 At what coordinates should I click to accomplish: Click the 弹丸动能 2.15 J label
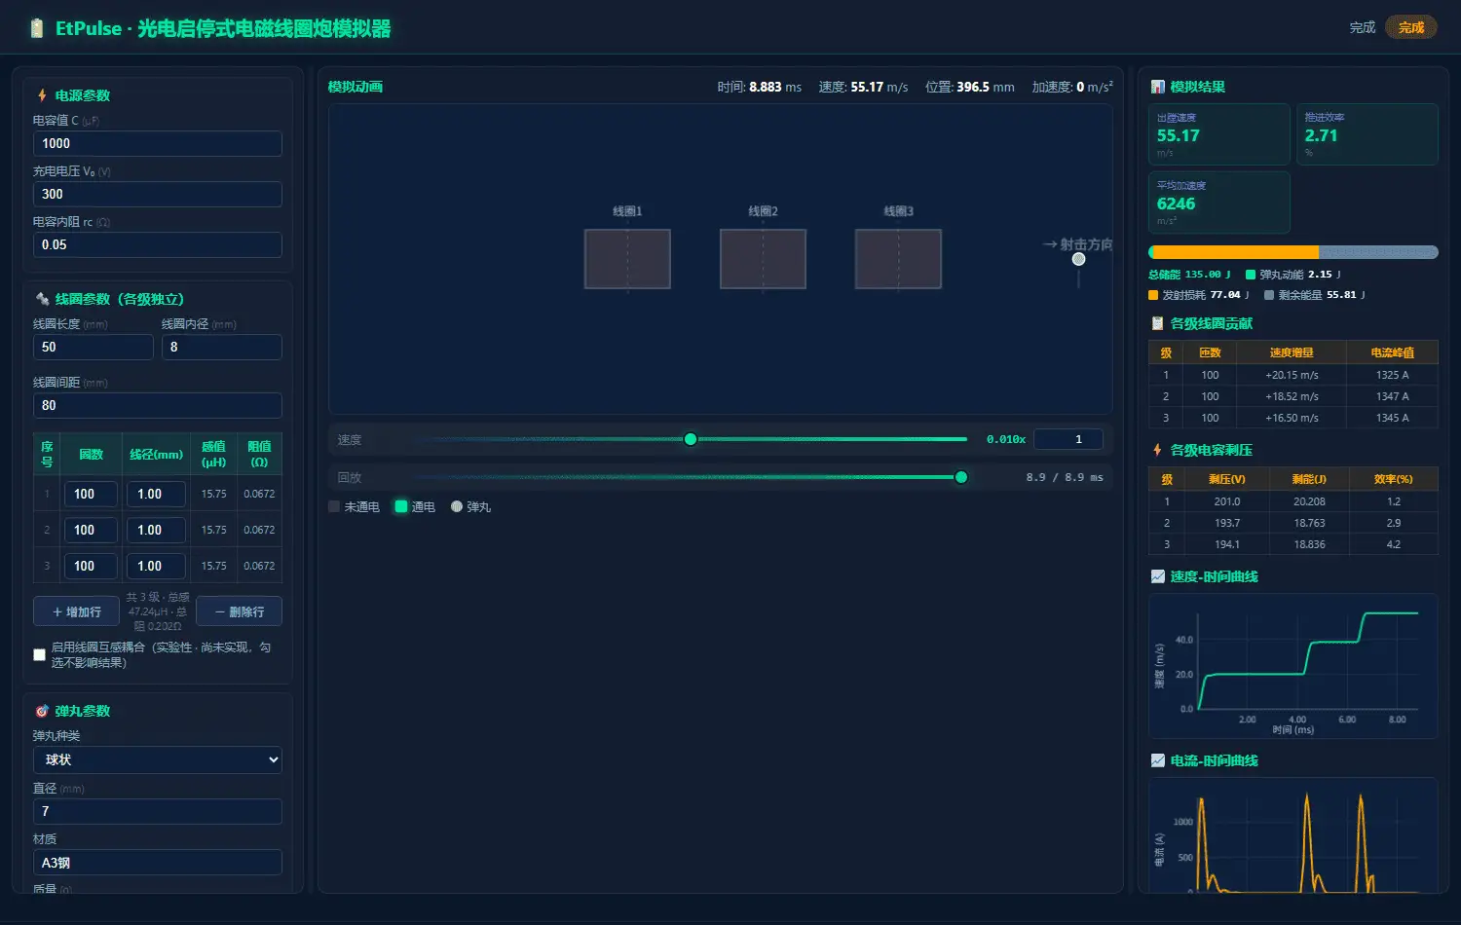coord(1293,275)
